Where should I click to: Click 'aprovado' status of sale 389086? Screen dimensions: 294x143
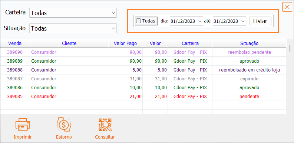[x=249, y=88]
